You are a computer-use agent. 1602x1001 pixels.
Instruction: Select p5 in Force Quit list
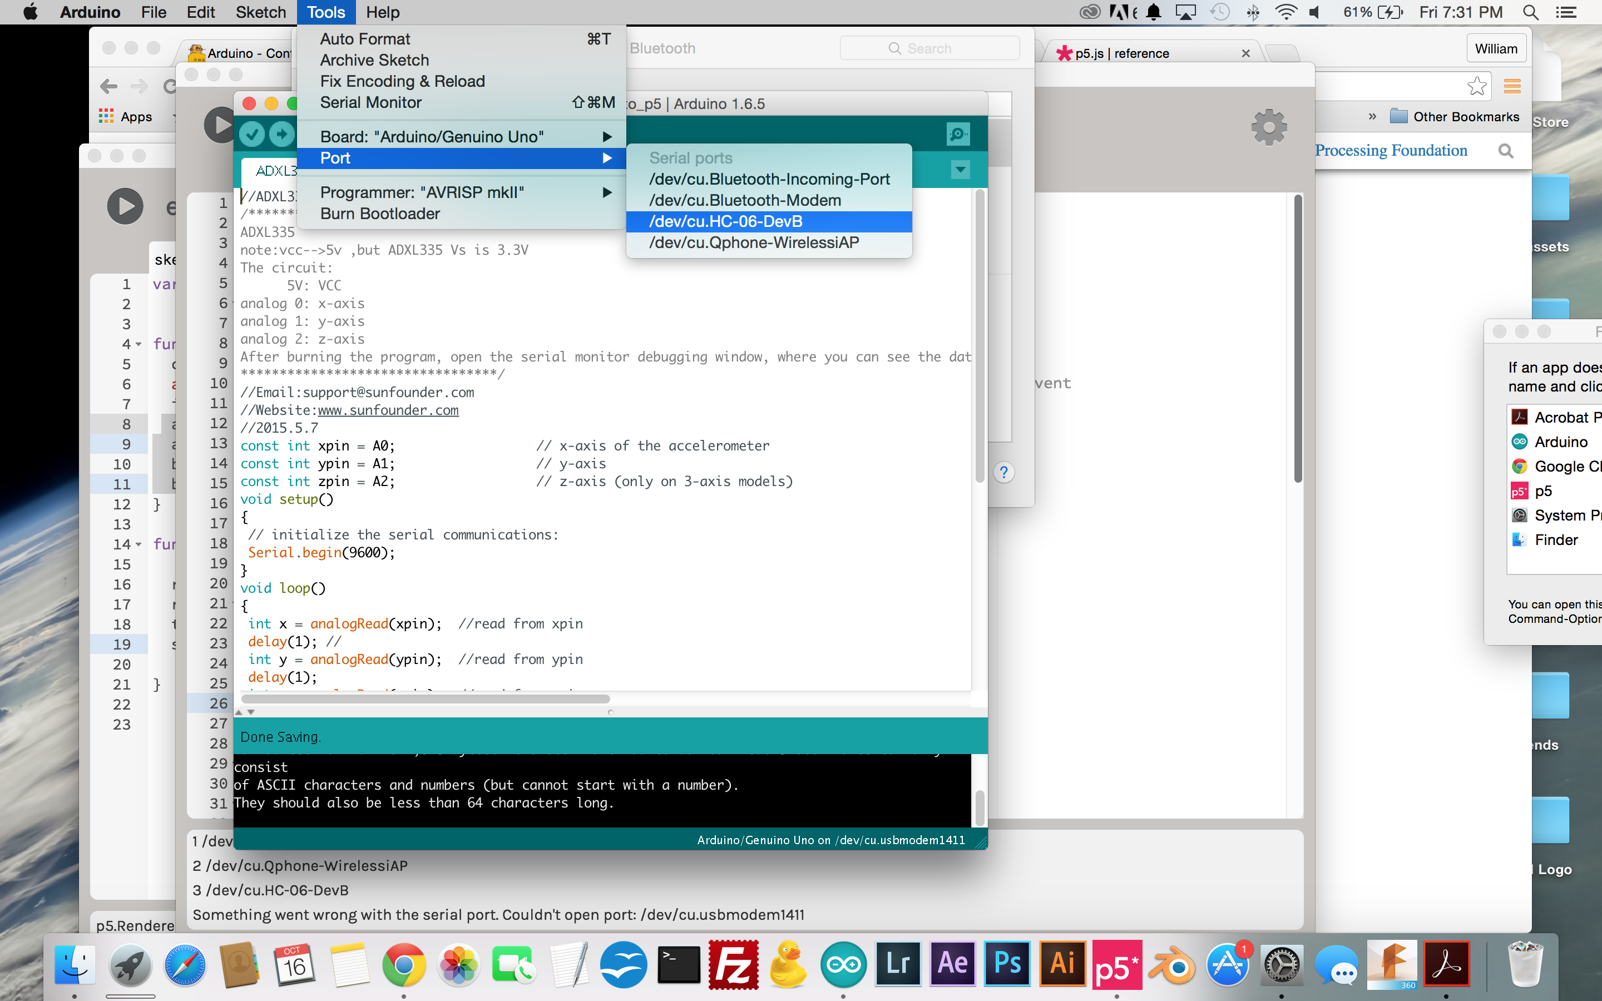1555,491
